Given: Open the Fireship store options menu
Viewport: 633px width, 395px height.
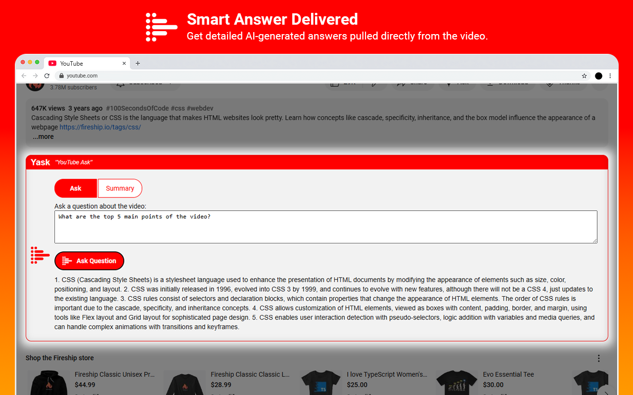Looking at the screenshot, I should point(599,358).
